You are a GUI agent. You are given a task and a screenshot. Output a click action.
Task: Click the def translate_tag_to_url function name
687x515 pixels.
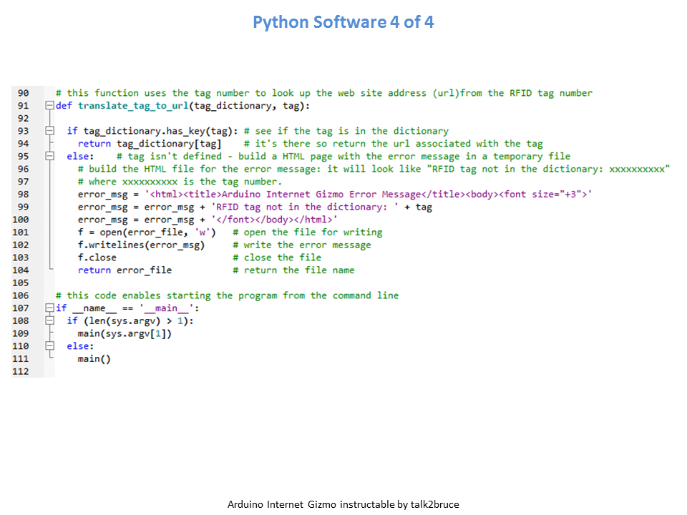[x=133, y=106]
